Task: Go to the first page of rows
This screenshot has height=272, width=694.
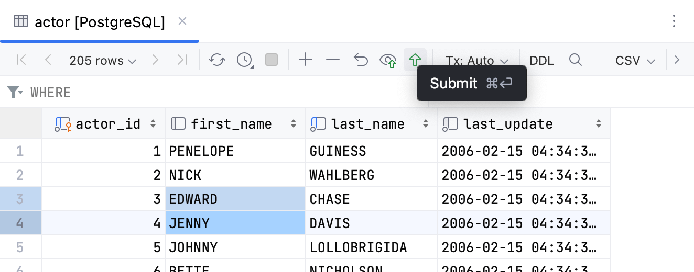Action: 21,60
